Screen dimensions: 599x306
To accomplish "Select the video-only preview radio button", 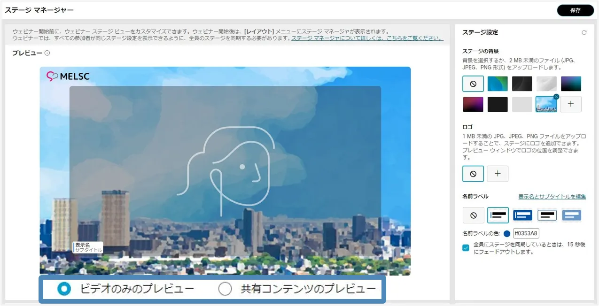I will 64,289.
